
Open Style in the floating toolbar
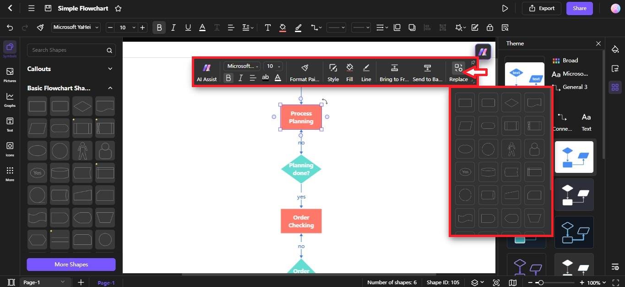(x=333, y=72)
